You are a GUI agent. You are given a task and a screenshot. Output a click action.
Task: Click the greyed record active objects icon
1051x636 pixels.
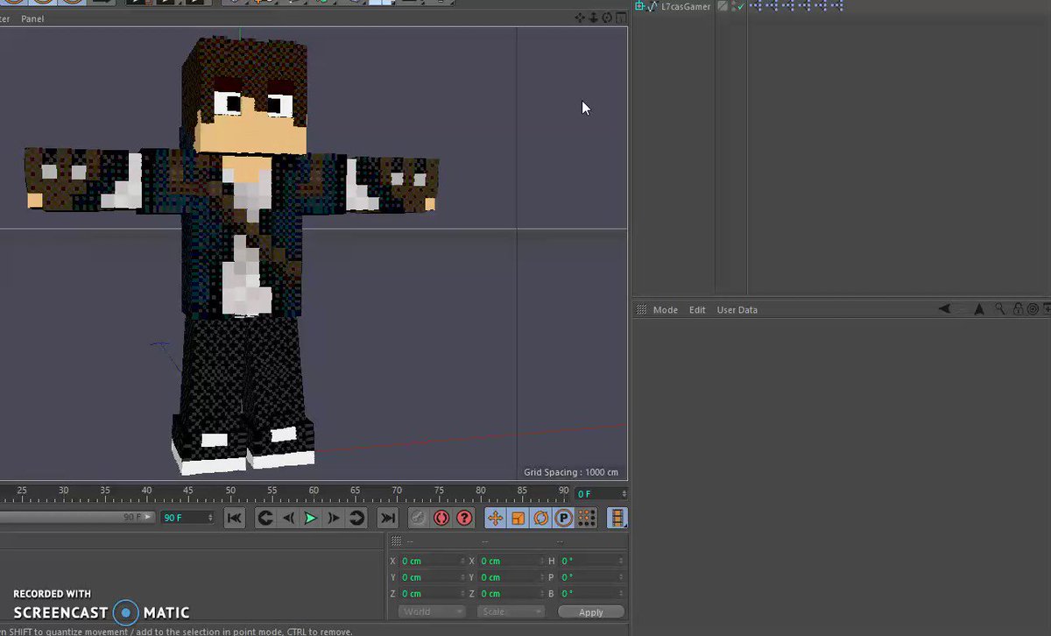(419, 518)
